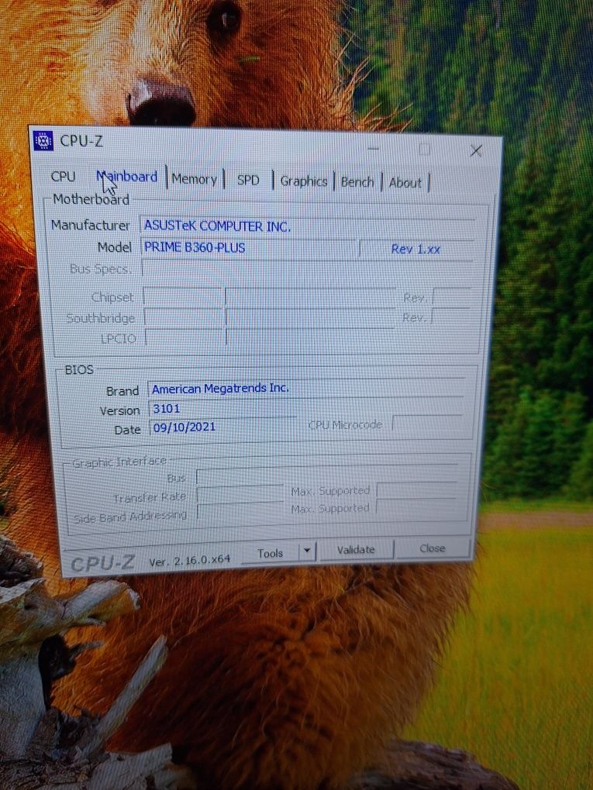This screenshot has width=593, height=790.
Task: Click the CPU-Z window title text
Action: tap(81, 141)
